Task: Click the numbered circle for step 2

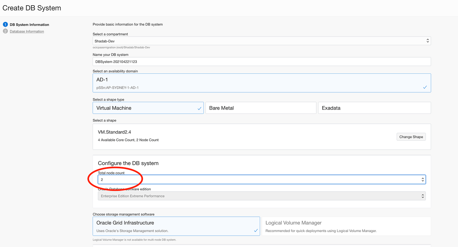Action: point(5,31)
